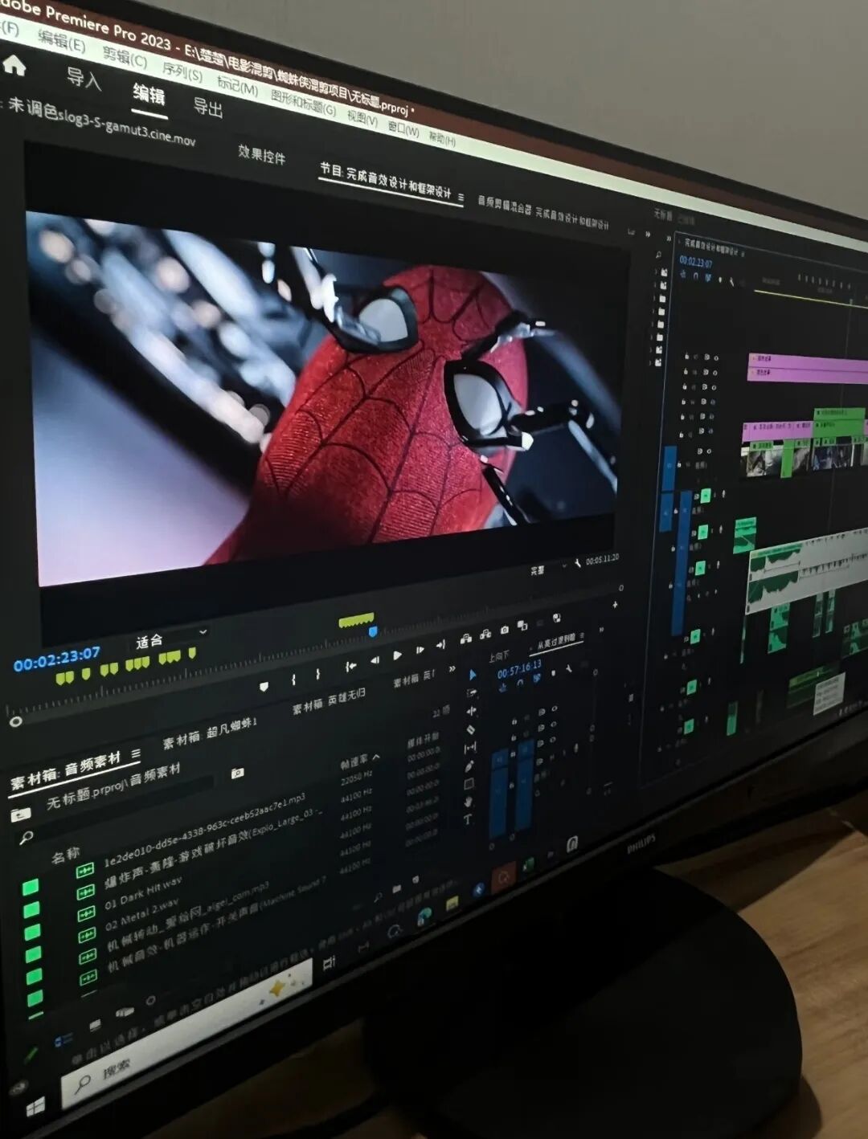Select the Type tool (T)
The image size is (868, 1139).
pos(467,819)
